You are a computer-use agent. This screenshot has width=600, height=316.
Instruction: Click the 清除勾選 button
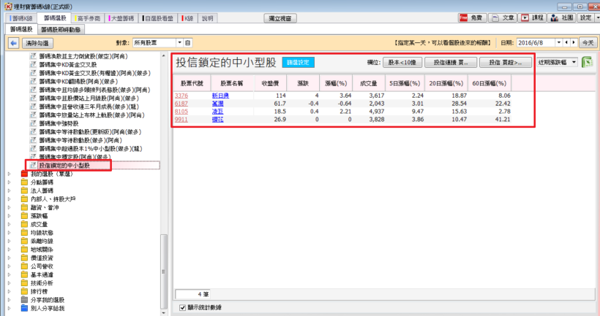click(37, 43)
